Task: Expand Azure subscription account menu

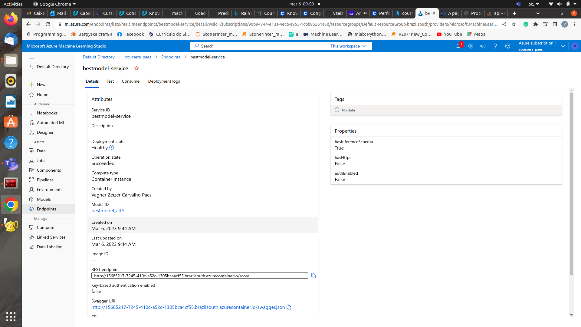Action: pyautogui.click(x=563, y=46)
